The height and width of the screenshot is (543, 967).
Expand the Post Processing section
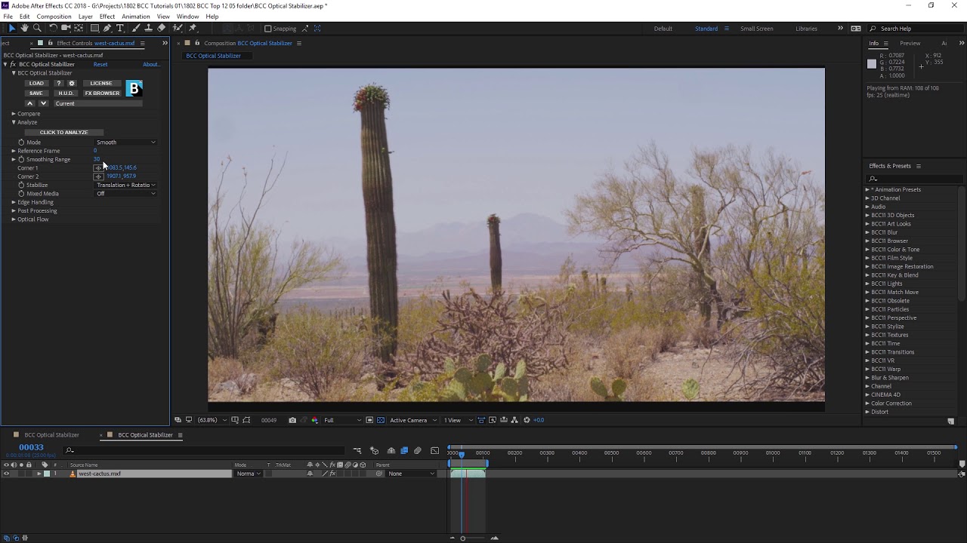[x=13, y=211]
